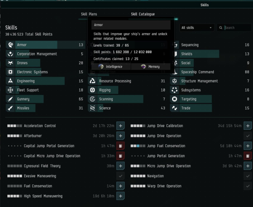
Task: Click the Skills window title
Action: (x=205, y=5)
